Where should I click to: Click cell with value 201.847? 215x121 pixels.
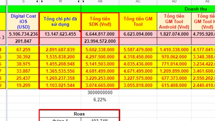(23, 41)
